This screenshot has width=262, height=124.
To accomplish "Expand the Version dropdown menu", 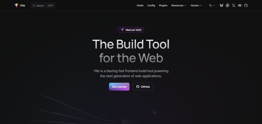I will pyautogui.click(x=196, y=6).
